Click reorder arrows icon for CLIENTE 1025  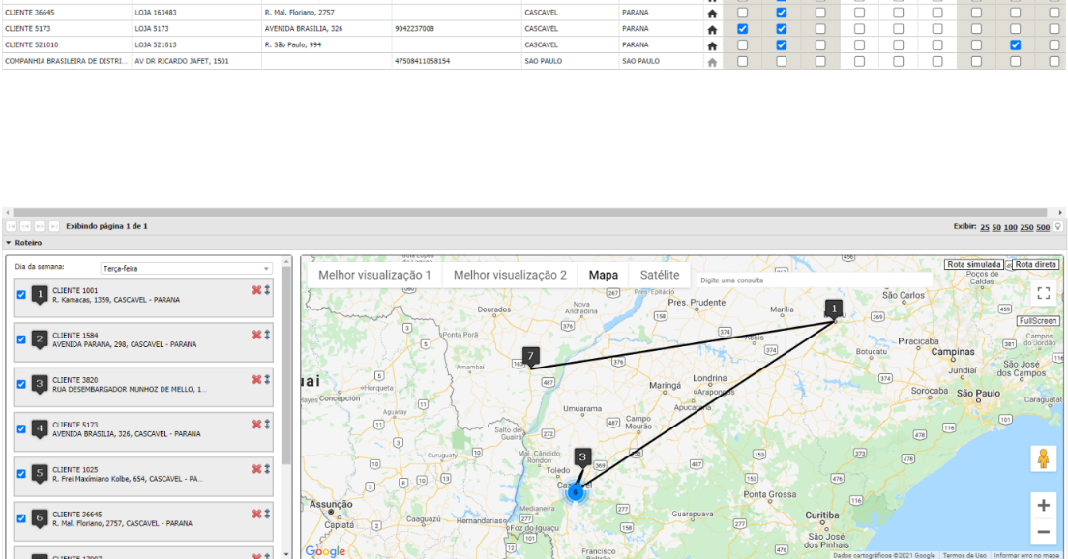click(267, 469)
